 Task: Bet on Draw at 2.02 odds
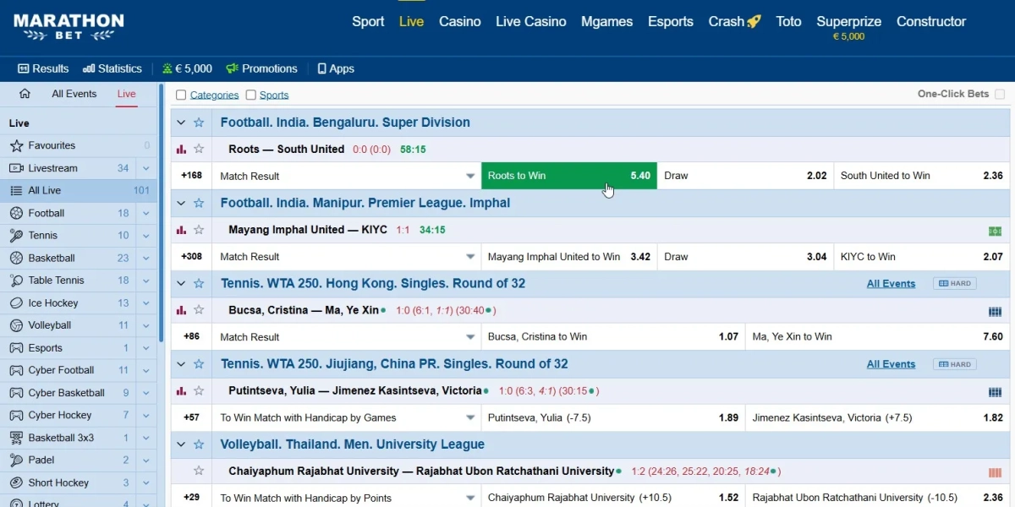tap(744, 176)
